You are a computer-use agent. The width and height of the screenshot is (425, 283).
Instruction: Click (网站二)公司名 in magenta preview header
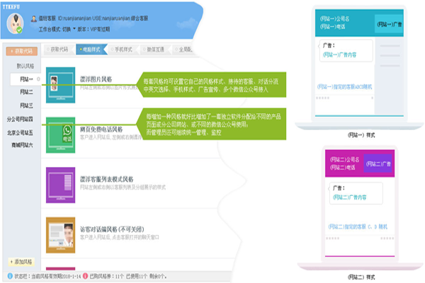(344, 159)
